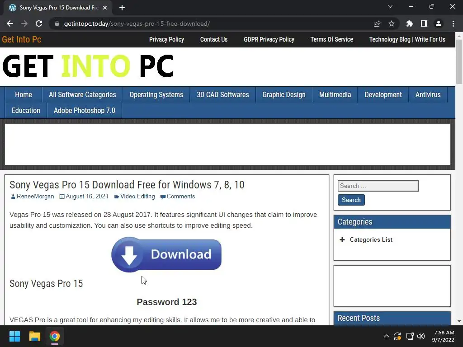The image size is (463, 347).
Task: Go back to the previous page
Action: tap(10, 23)
